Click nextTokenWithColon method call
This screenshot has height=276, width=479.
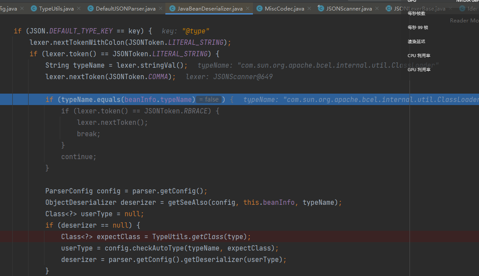pyautogui.click(x=89, y=43)
